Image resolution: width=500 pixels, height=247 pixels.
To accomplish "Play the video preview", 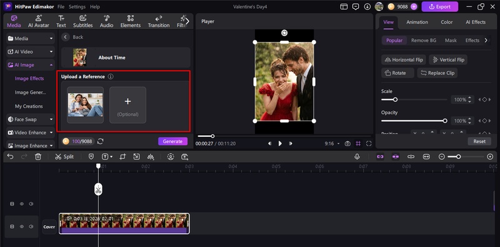I will pyautogui.click(x=280, y=144).
